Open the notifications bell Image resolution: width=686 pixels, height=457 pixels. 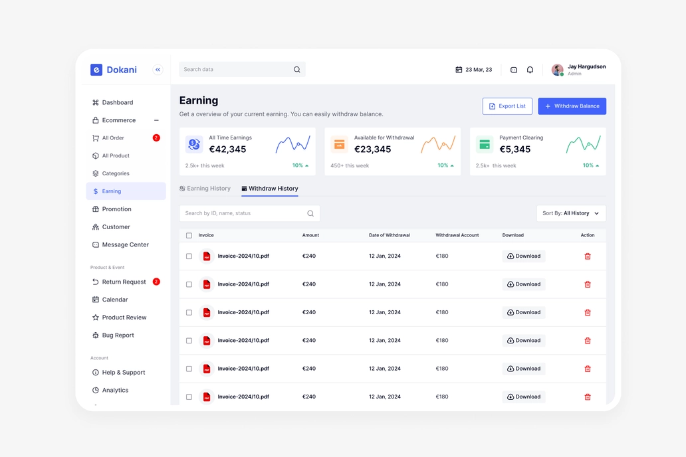530,70
